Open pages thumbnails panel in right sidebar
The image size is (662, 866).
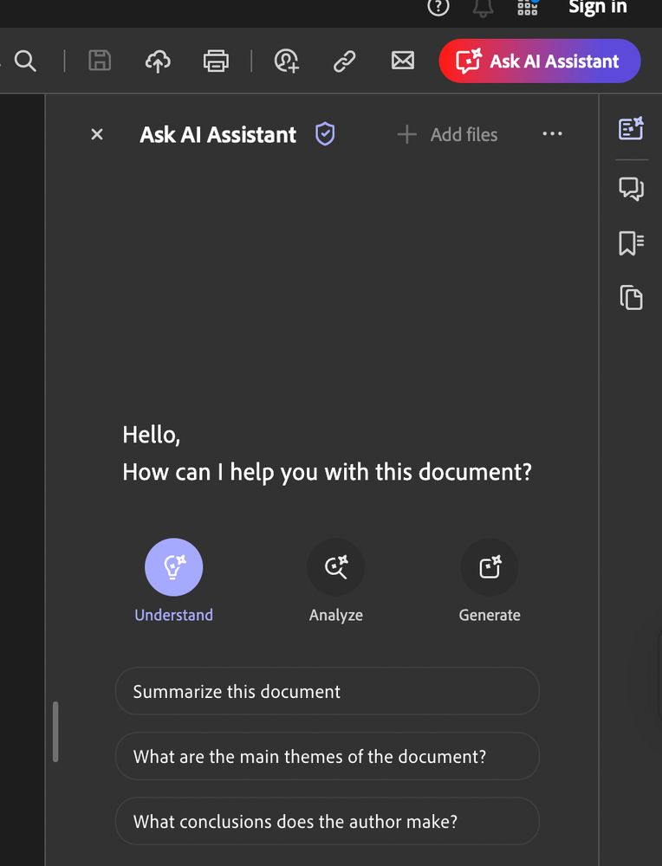(631, 297)
